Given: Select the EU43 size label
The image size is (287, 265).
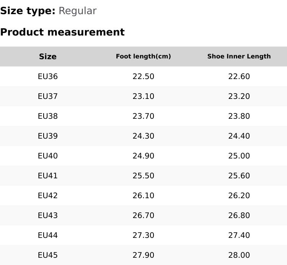Looking at the screenshot, I should click(48, 215).
